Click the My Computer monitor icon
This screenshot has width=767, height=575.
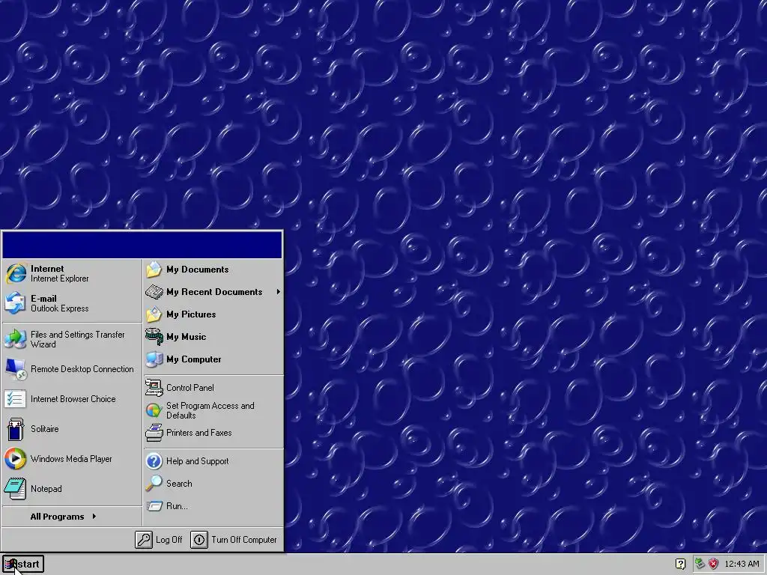coord(154,359)
